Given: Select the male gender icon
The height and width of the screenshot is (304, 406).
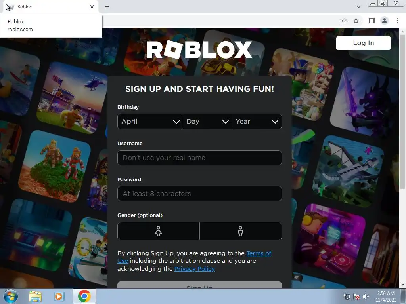Looking at the screenshot, I should pyautogui.click(x=241, y=231).
